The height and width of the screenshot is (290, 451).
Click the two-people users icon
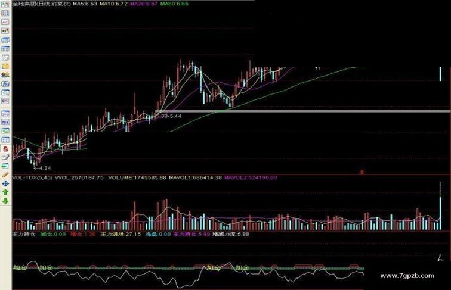pos(5,75)
